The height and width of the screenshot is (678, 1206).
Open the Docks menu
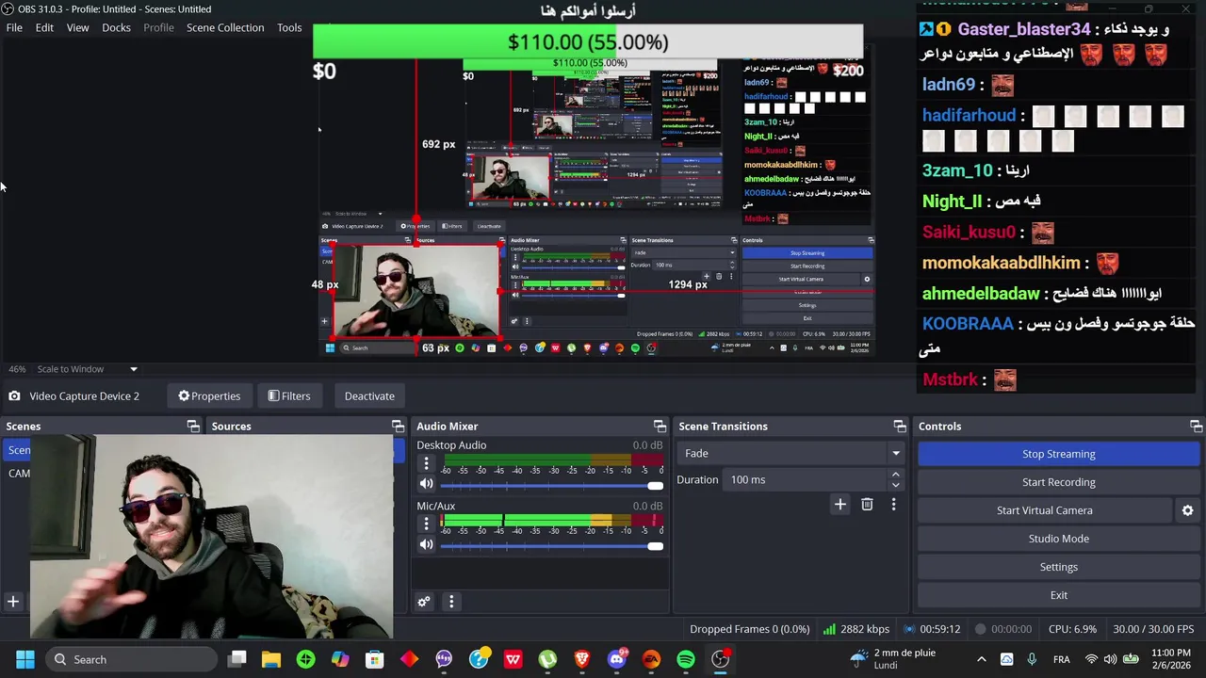(x=116, y=27)
